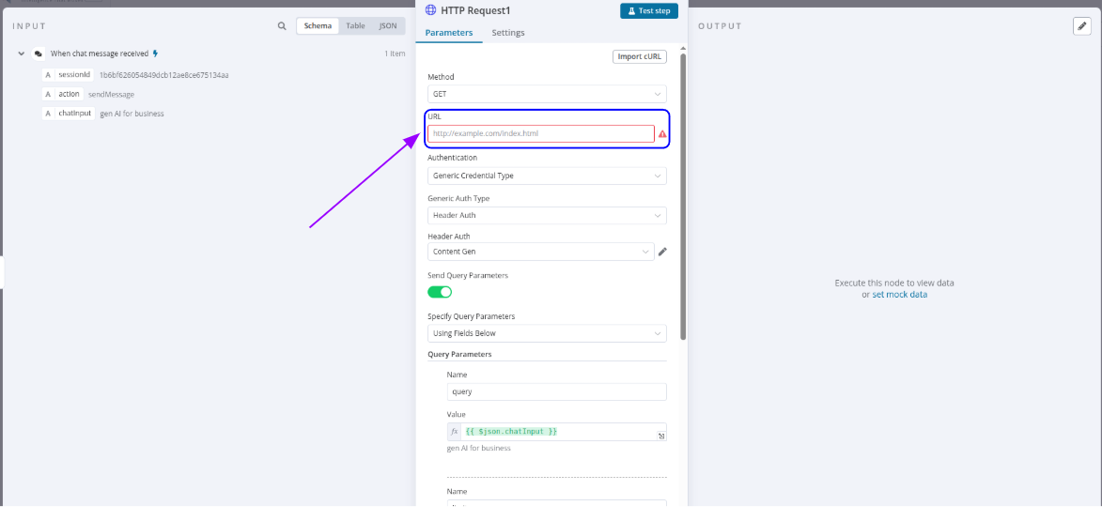Click the lightning bolt trigger icon
This screenshot has width=1102, height=521.
click(x=155, y=54)
